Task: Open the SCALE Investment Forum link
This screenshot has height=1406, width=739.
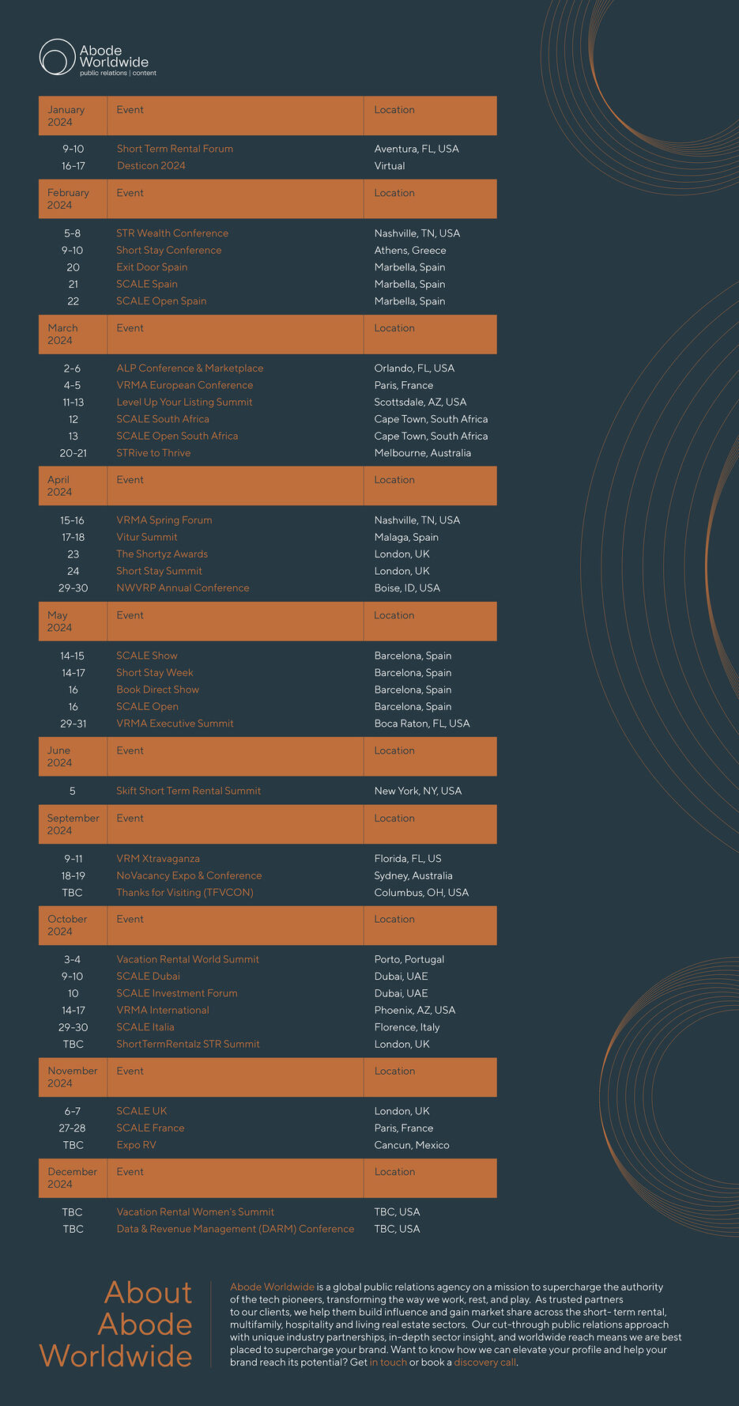Action: 177,994
